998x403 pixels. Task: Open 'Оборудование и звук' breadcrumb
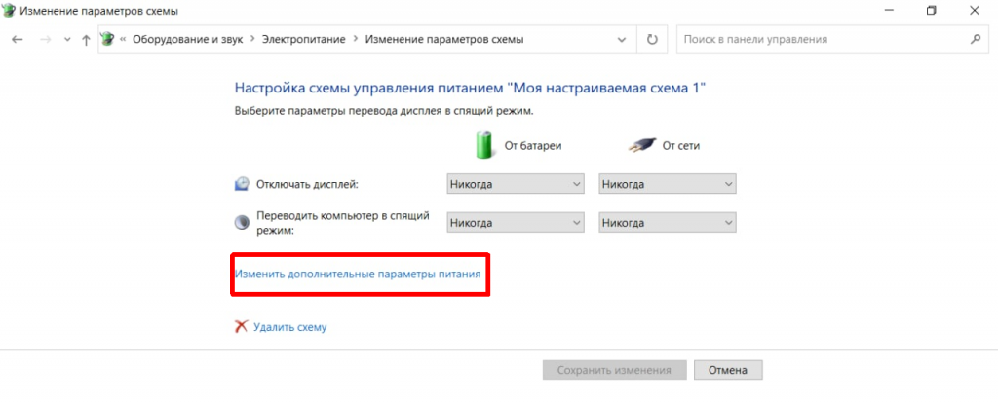[x=188, y=40]
